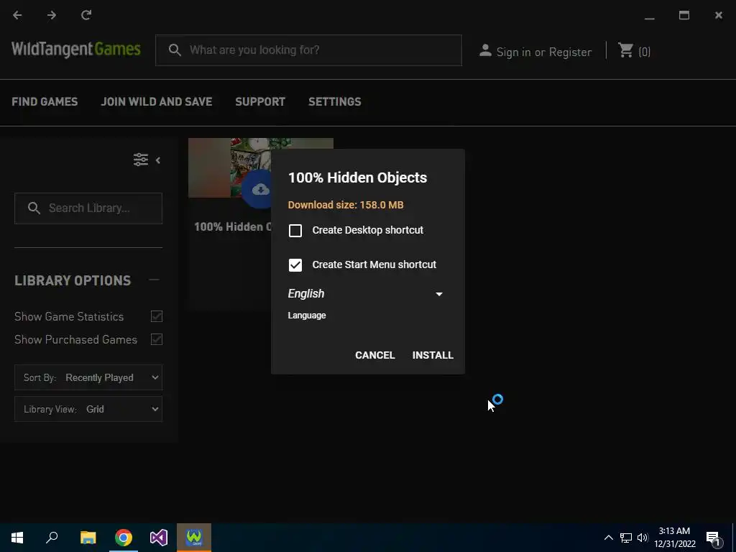Click the taskbar clock showing 3:13 AM
Image resolution: width=736 pixels, height=552 pixels.
pos(674,538)
